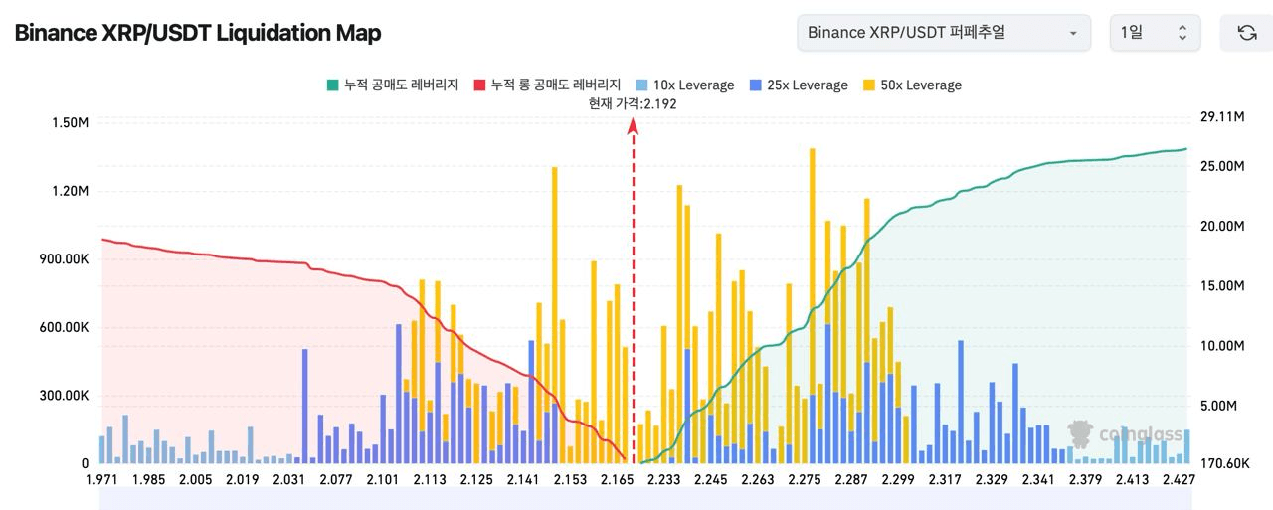
Task: Click the 2.019 price axis label
Action: click(242, 480)
